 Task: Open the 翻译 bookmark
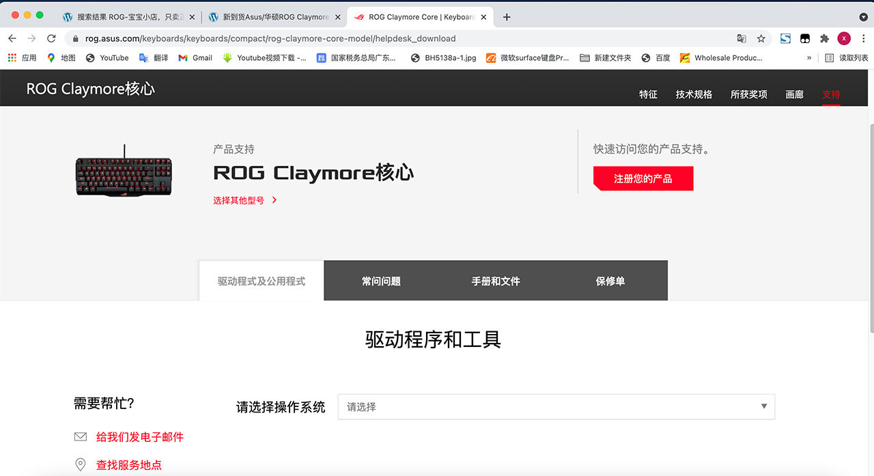[154, 58]
